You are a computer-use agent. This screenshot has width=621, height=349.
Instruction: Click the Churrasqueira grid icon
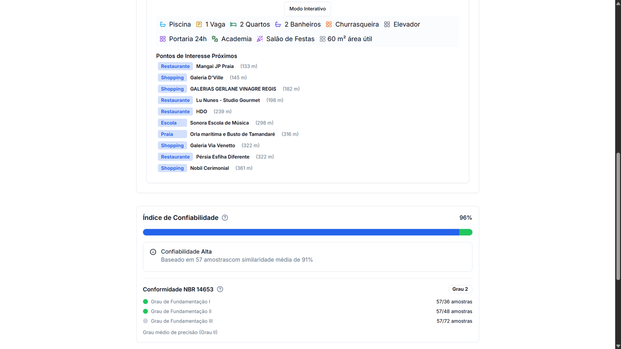(x=329, y=24)
